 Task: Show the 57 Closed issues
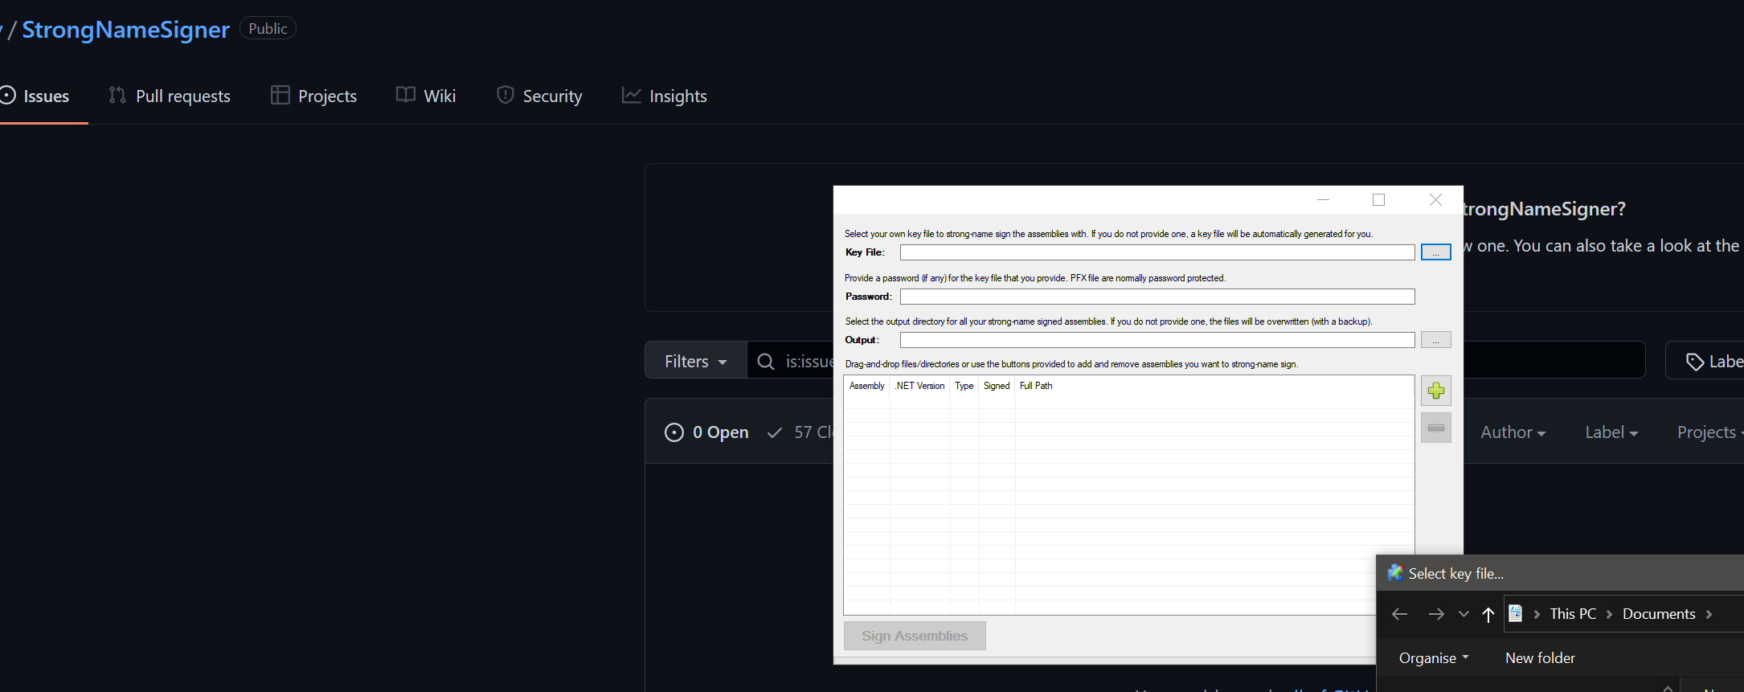(x=800, y=432)
